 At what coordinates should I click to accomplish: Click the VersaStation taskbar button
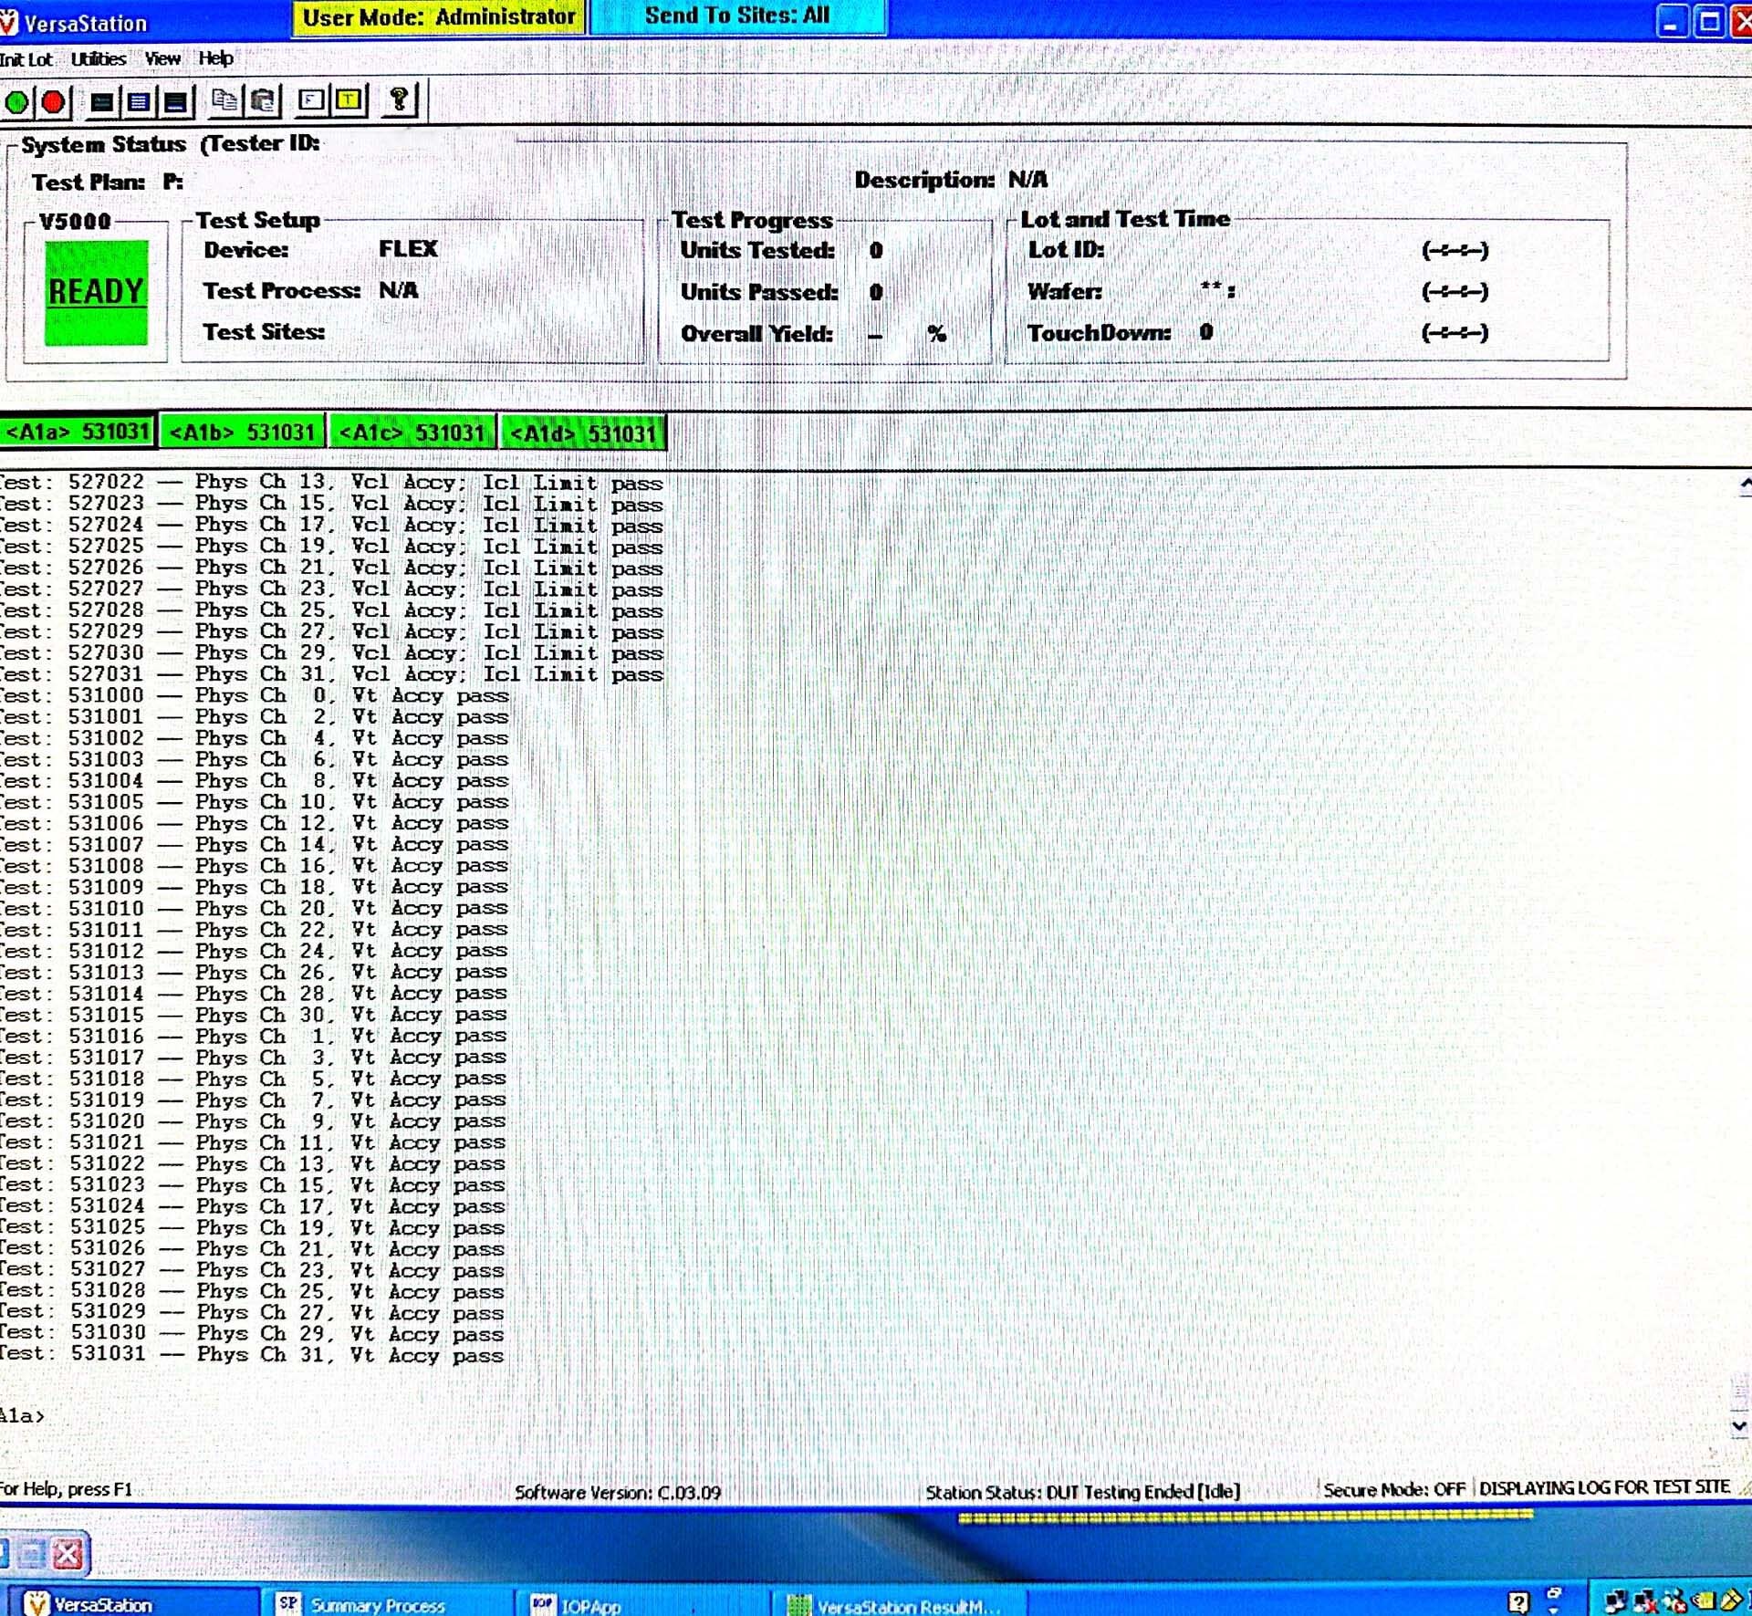pos(132,1603)
